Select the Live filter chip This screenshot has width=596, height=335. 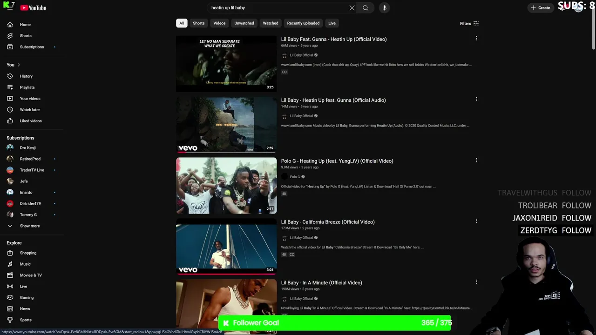click(x=332, y=23)
